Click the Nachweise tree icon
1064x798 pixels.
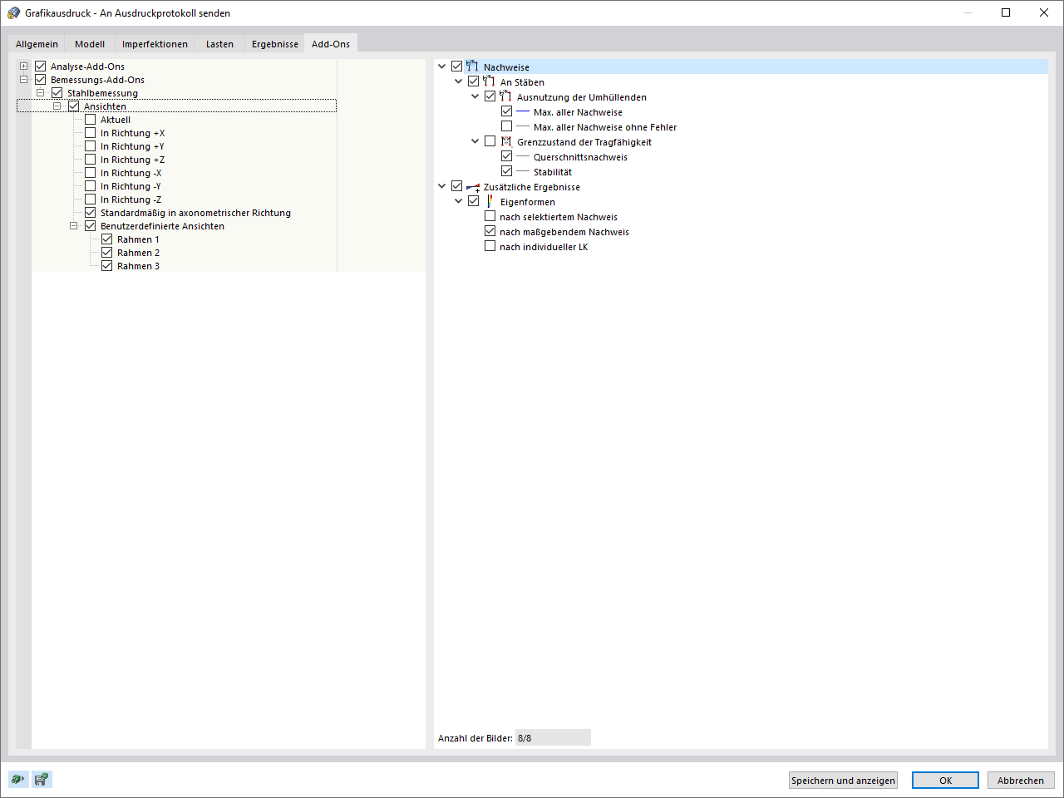click(472, 66)
